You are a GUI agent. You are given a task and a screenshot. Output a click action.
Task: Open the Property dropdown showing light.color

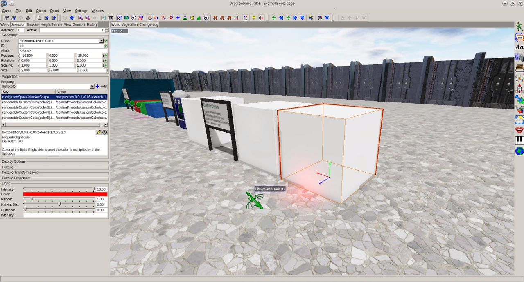(92, 87)
